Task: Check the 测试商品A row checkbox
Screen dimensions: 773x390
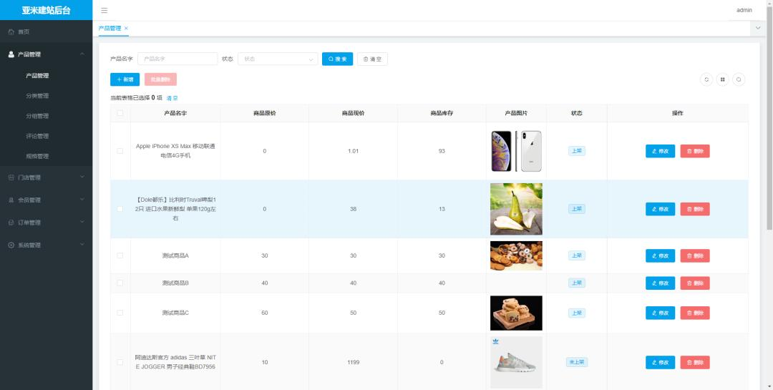Action: pyautogui.click(x=120, y=255)
